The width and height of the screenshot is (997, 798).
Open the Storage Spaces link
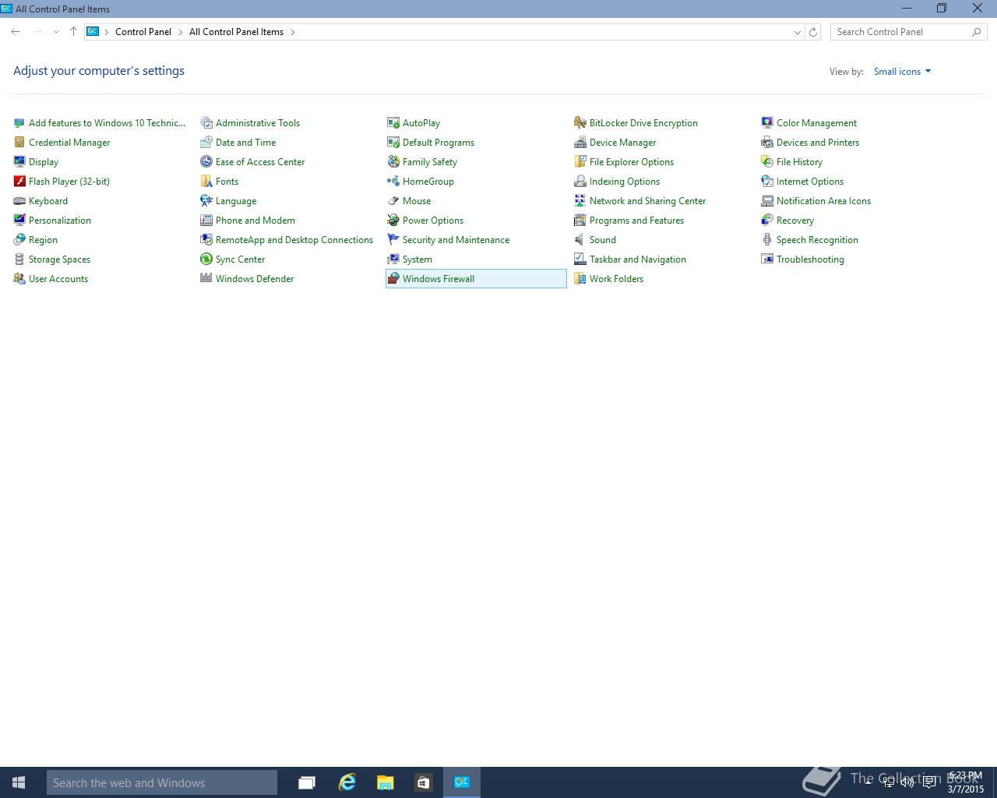pyautogui.click(x=59, y=260)
